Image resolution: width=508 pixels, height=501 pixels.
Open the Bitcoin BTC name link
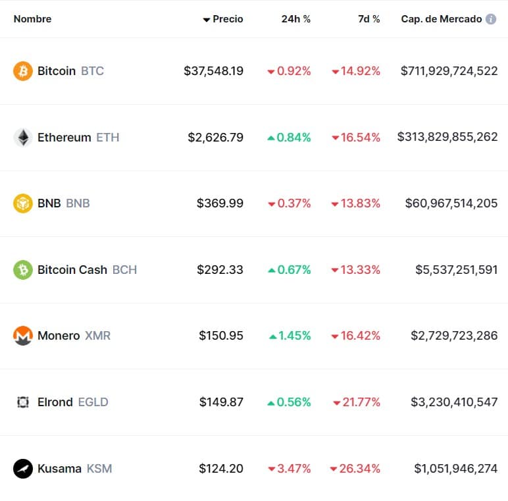[70, 71]
